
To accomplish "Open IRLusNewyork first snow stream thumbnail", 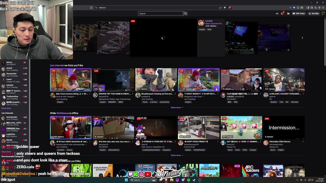I will [156, 80].
